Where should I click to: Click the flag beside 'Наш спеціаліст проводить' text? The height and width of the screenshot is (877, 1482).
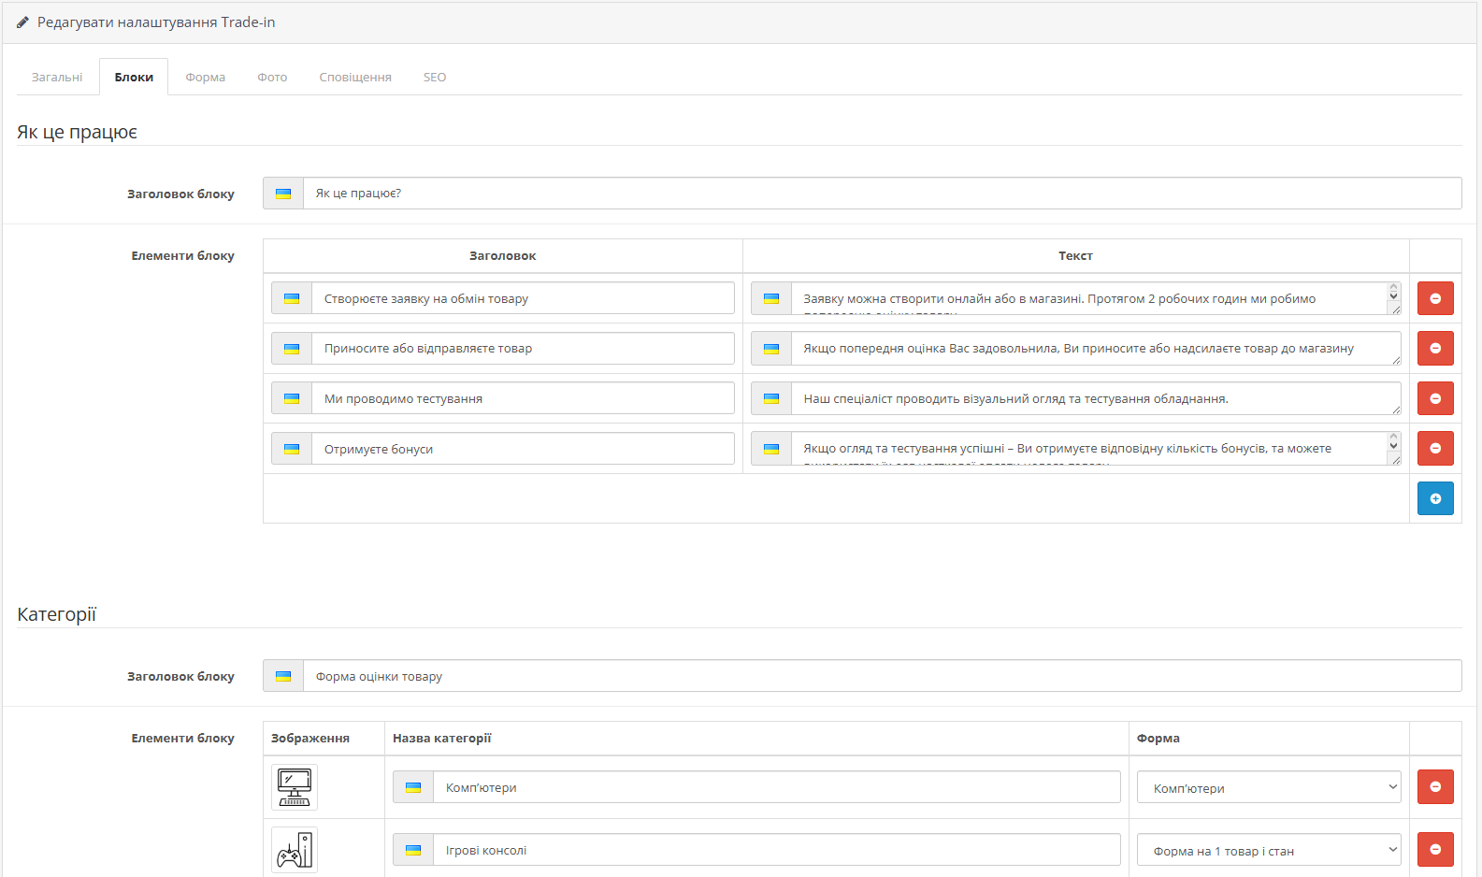tap(771, 398)
